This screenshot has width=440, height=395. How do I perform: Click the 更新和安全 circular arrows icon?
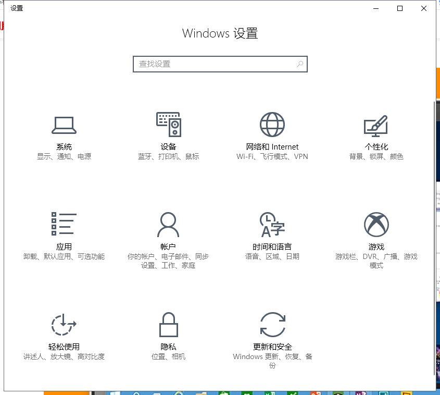pos(272,325)
